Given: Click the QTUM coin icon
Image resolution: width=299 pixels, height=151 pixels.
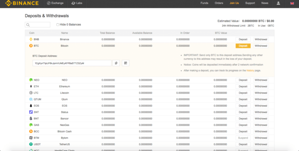Looking at the screenshot, I should pos(31,99).
